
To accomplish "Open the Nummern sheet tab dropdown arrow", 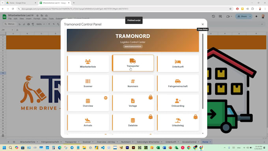I will pos(133,142).
